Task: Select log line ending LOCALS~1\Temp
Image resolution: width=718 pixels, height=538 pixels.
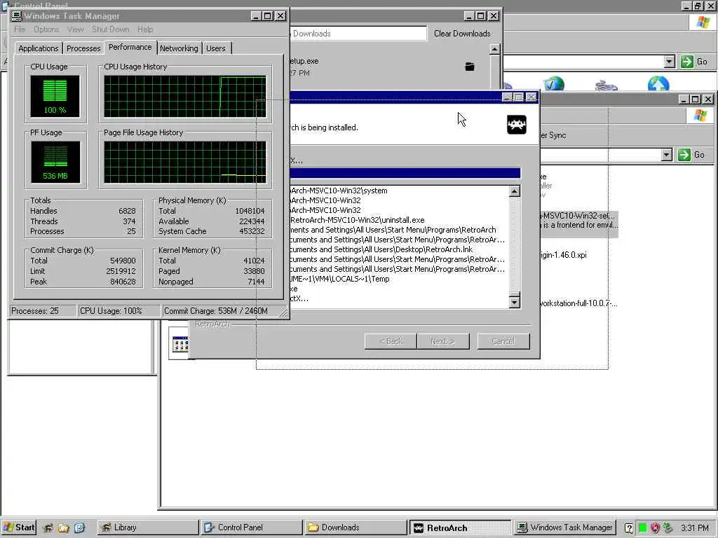Action: point(340,279)
